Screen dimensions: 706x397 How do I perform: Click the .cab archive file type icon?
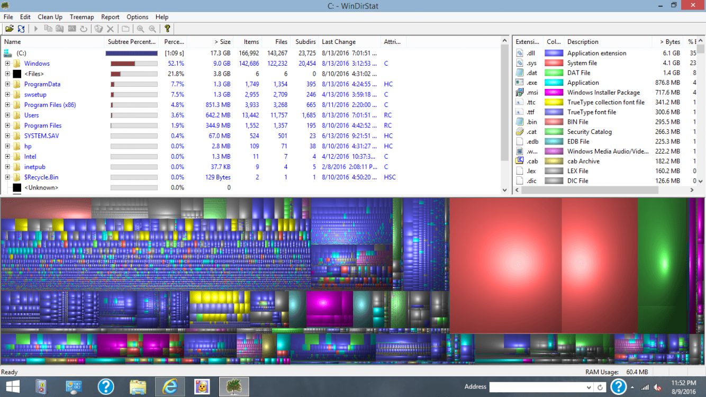tap(520, 161)
